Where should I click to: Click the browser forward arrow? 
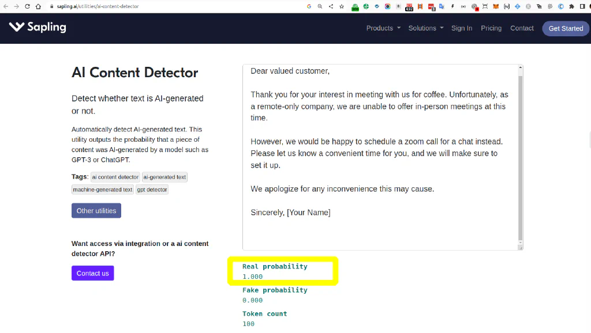(x=16, y=6)
